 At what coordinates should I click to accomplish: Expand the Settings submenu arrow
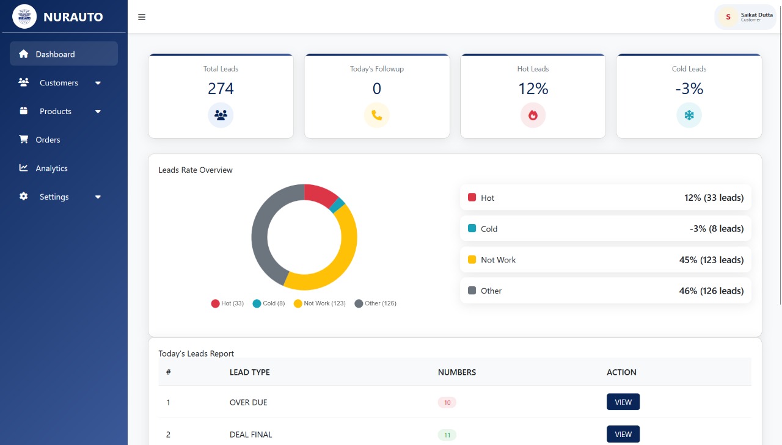click(x=98, y=197)
